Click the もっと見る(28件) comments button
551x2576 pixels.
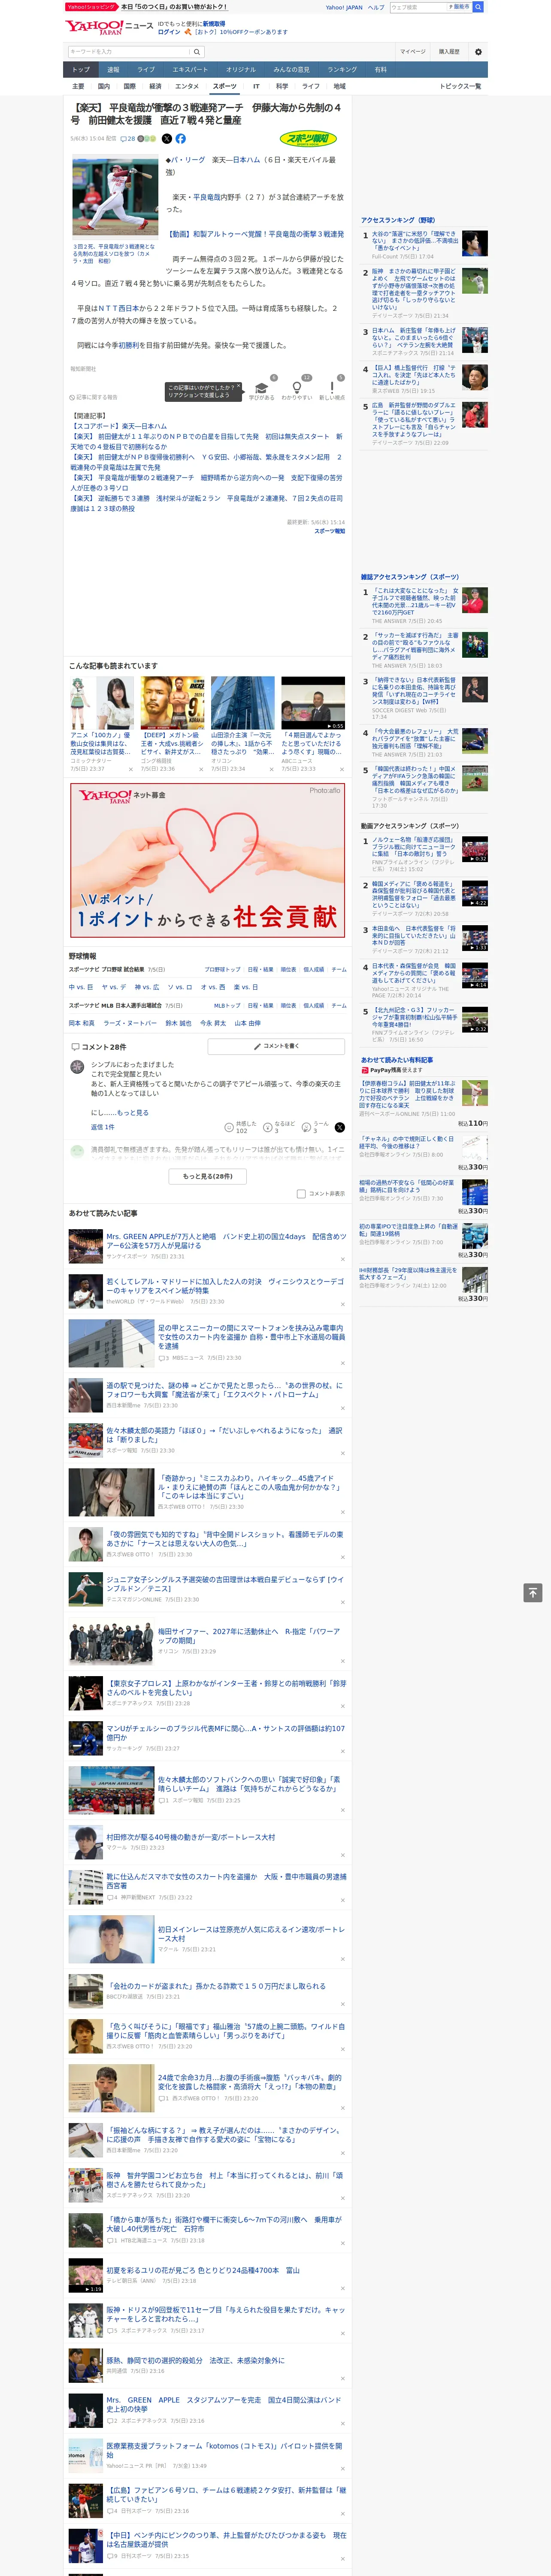coord(208,1176)
